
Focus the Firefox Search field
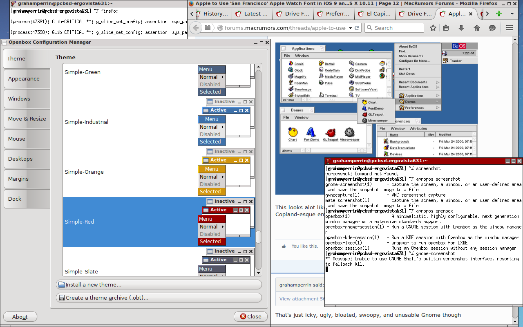[x=394, y=28]
